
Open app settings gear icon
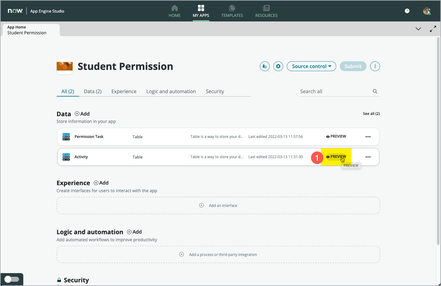point(278,66)
